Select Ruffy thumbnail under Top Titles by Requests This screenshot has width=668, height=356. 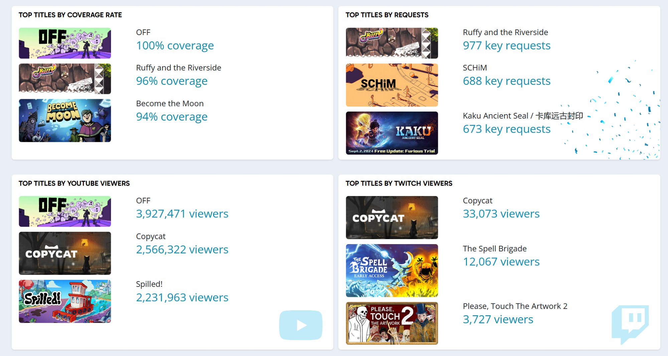(392, 43)
